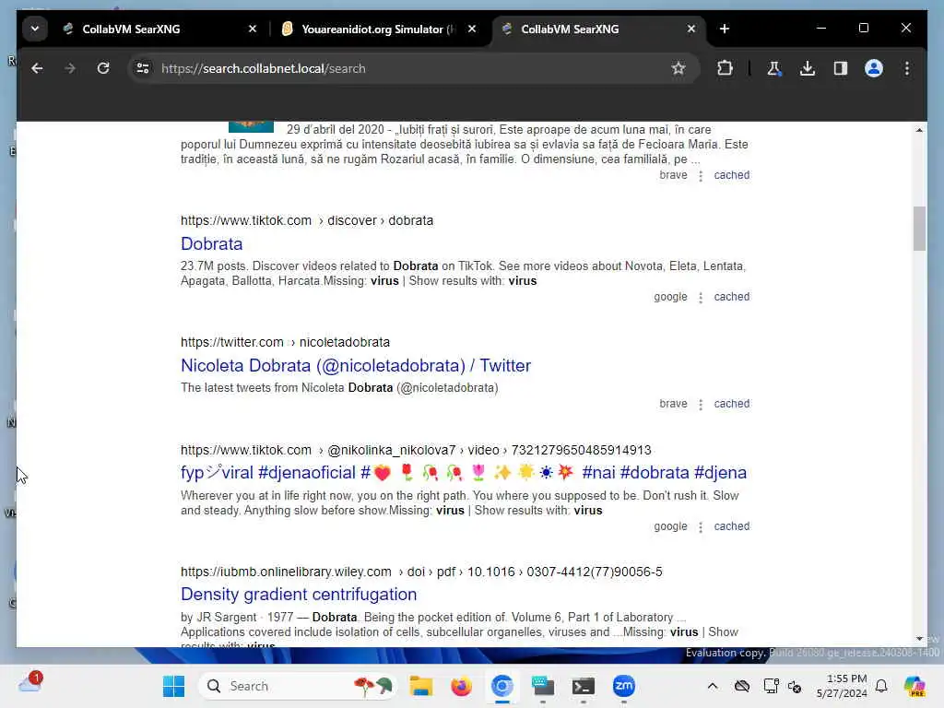Expand options dots beside fyp viral result
Viewport: 944px width, 708px height.
point(701,526)
